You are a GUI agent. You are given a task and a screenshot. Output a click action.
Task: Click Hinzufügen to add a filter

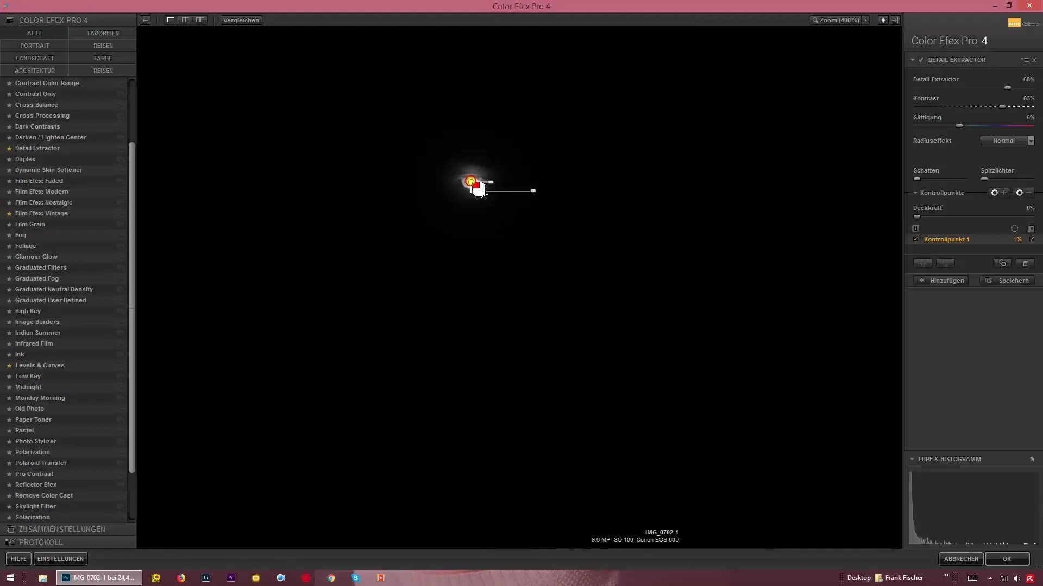pyautogui.click(x=941, y=281)
